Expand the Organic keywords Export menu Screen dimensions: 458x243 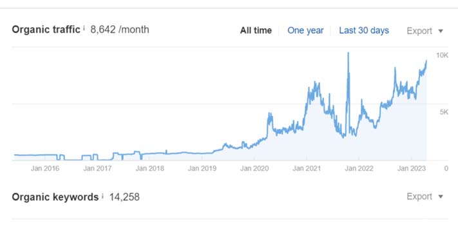point(425,197)
